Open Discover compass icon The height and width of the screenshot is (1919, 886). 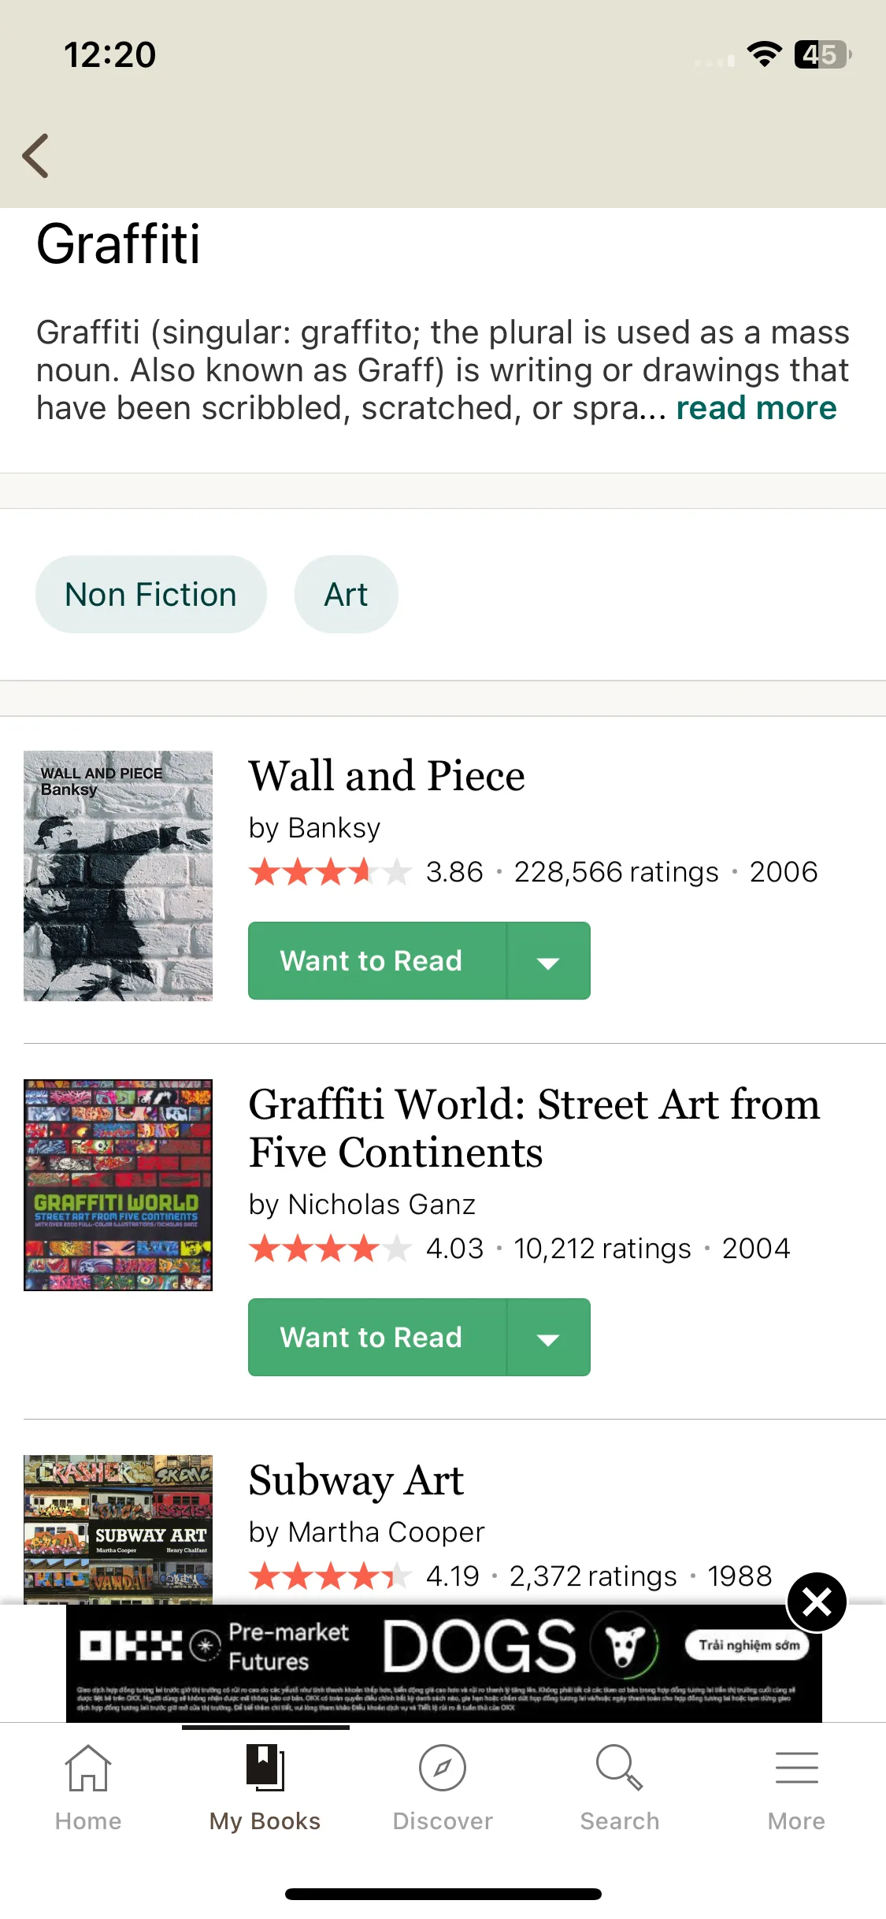(443, 1768)
